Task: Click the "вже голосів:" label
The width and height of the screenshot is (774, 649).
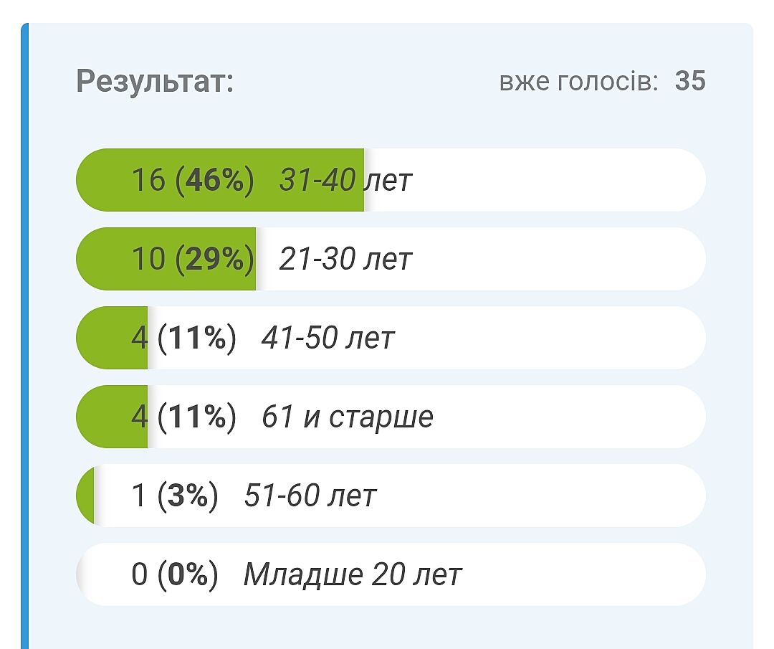Action: click(x=578, y=82)
